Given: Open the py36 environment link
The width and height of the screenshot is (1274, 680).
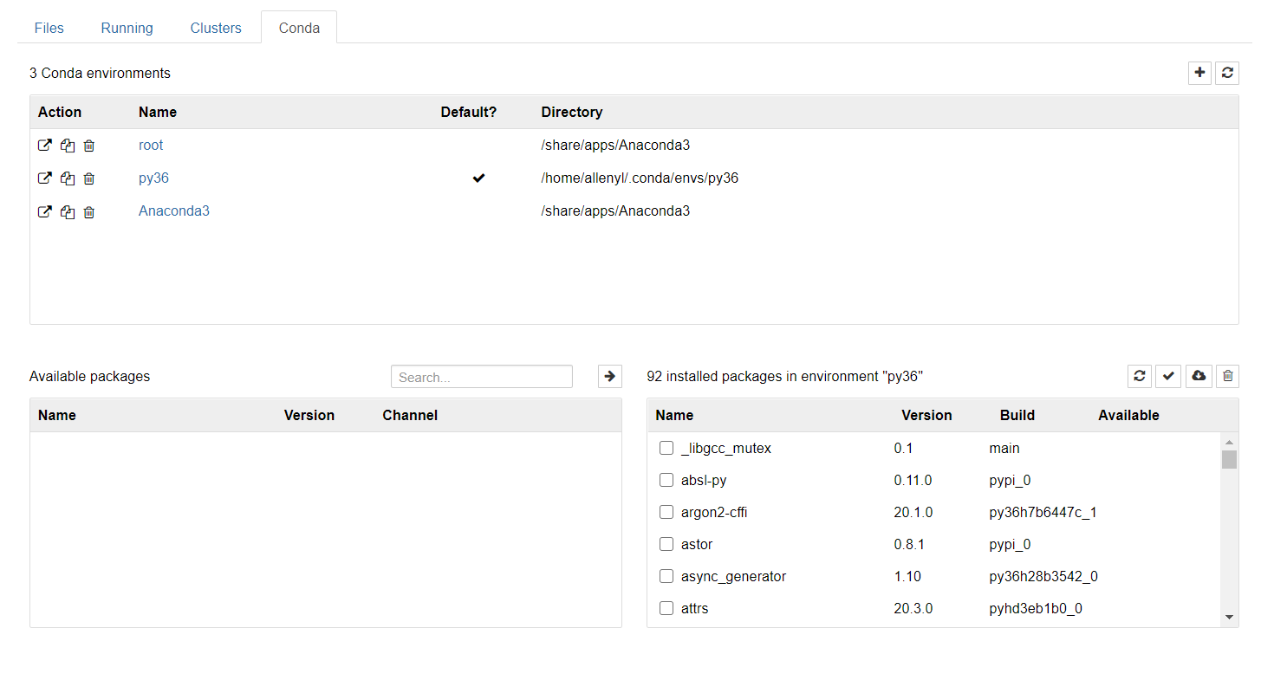Looking at the screenshot, I should coord(153,178).
